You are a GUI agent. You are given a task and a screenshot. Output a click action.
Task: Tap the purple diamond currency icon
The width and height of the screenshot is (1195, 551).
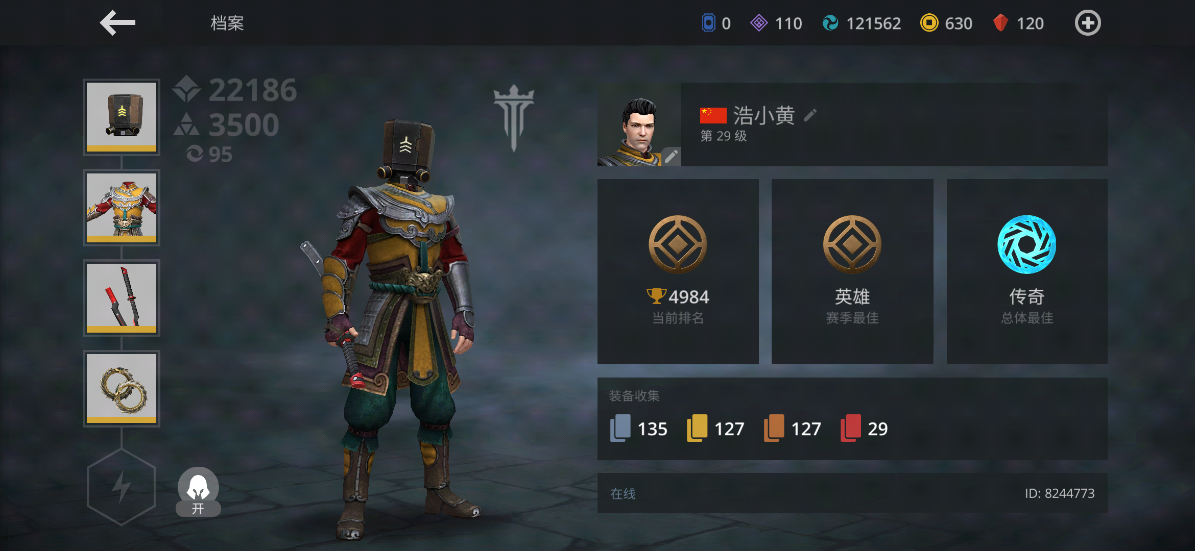click(759, 23)
